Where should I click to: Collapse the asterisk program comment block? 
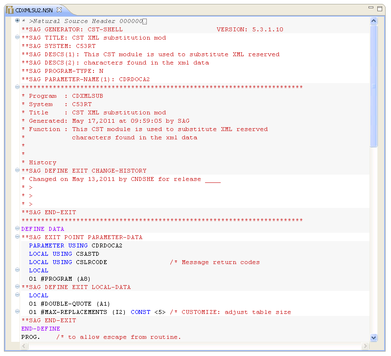click(x=18, y=88)
